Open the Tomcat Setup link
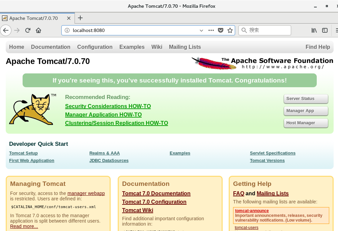This screenshot has width=338, height=231. 23,153
